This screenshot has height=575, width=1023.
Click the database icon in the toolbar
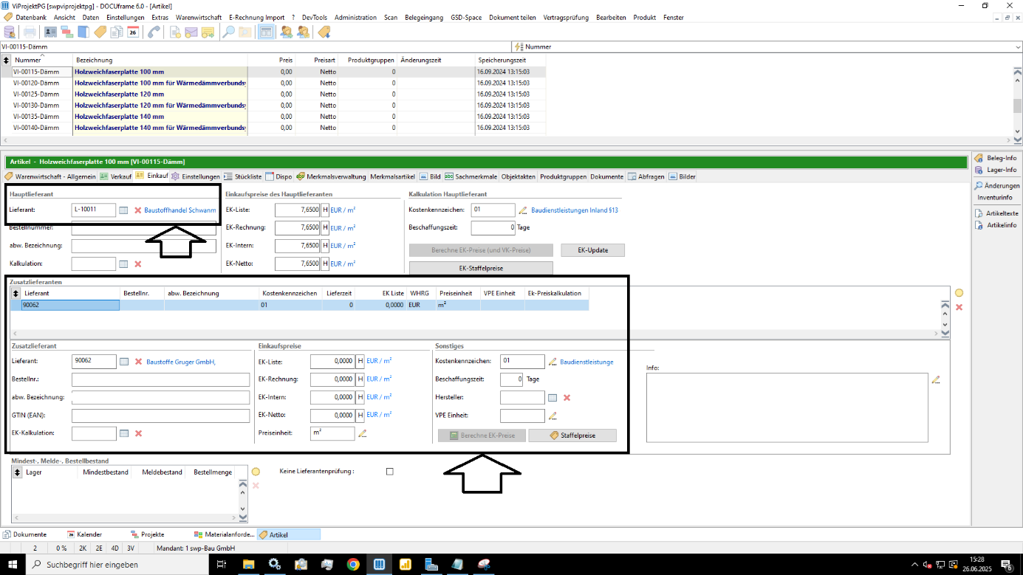[x=9, y=32]
